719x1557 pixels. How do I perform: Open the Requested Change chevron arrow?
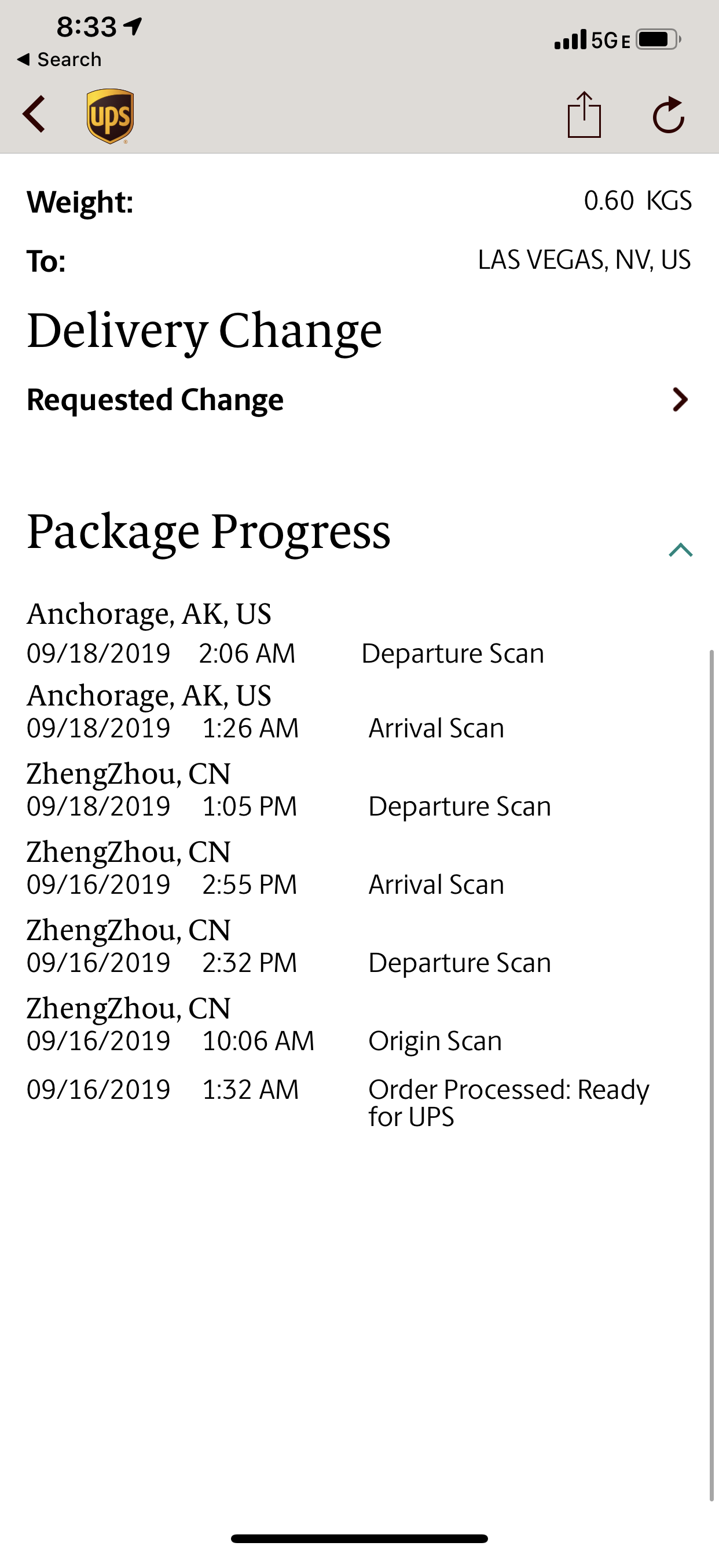coord(680,400)
